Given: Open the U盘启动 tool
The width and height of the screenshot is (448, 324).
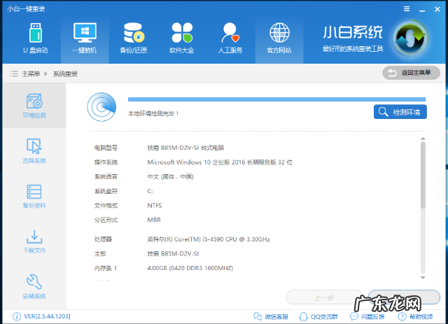Looking at the screenshot, I should (36, 38).
